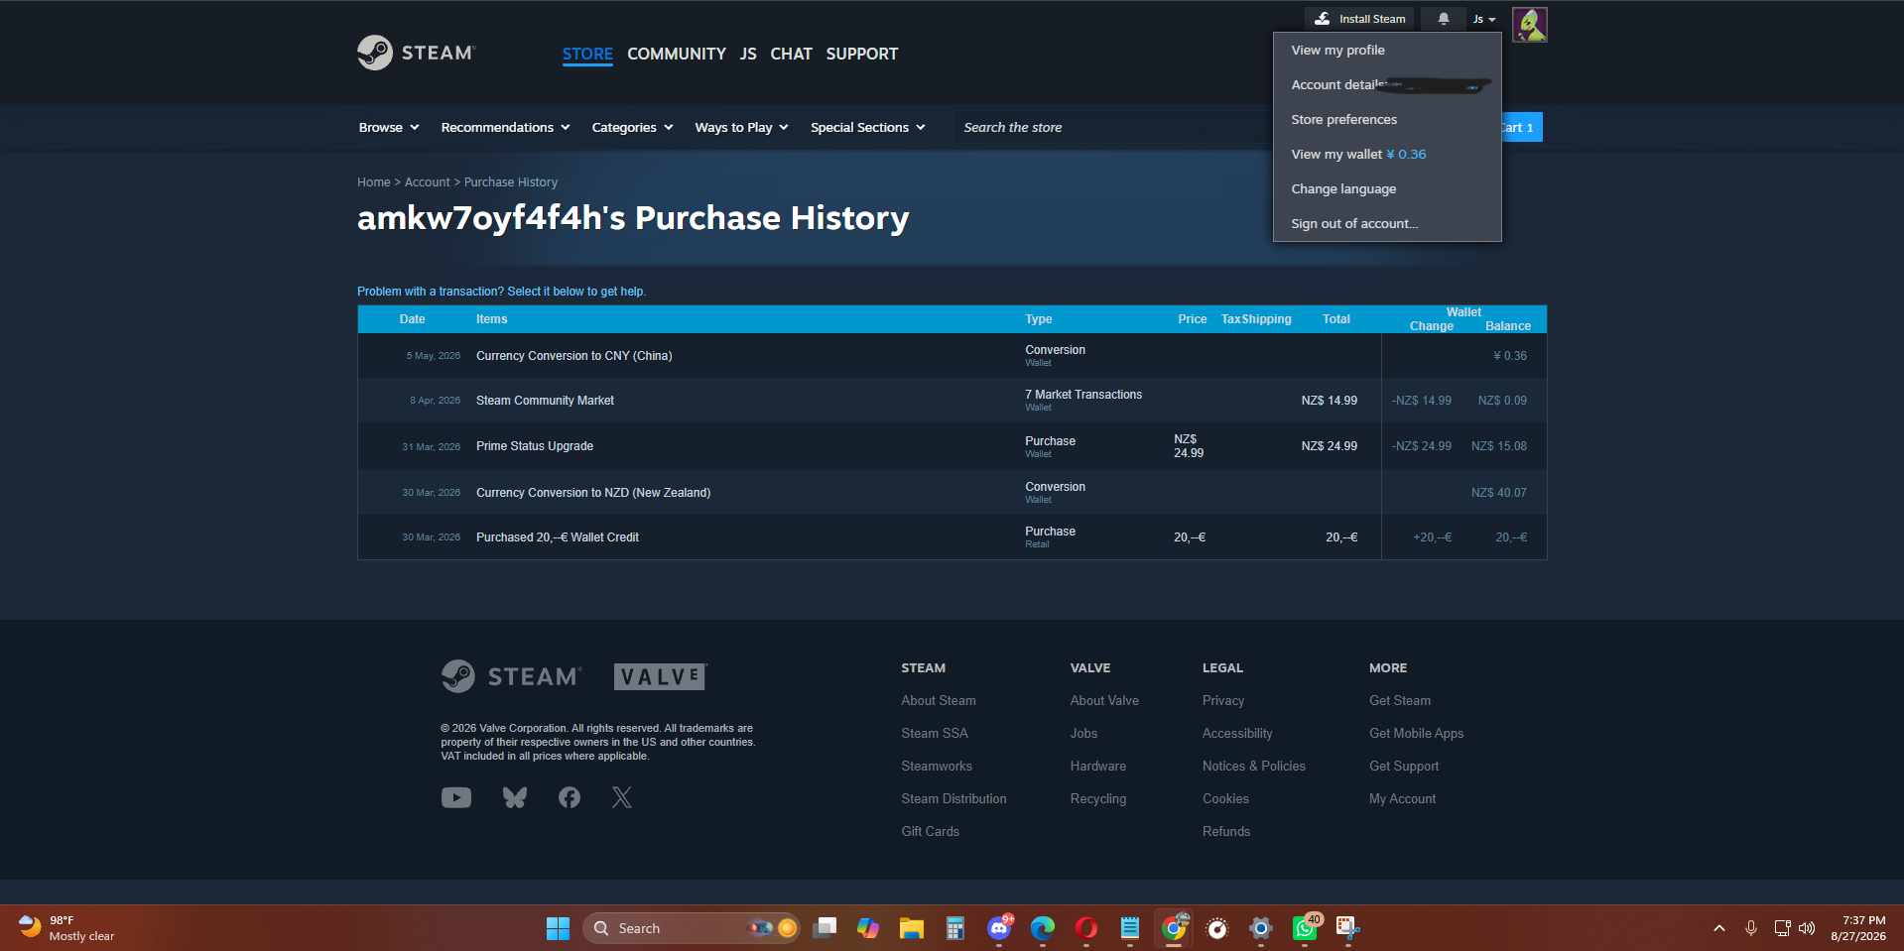Image resolution: width=1904 pixels, height=951 pixels.
Task: Switch to Opera browser on the taskbar
Action: 1086,928
